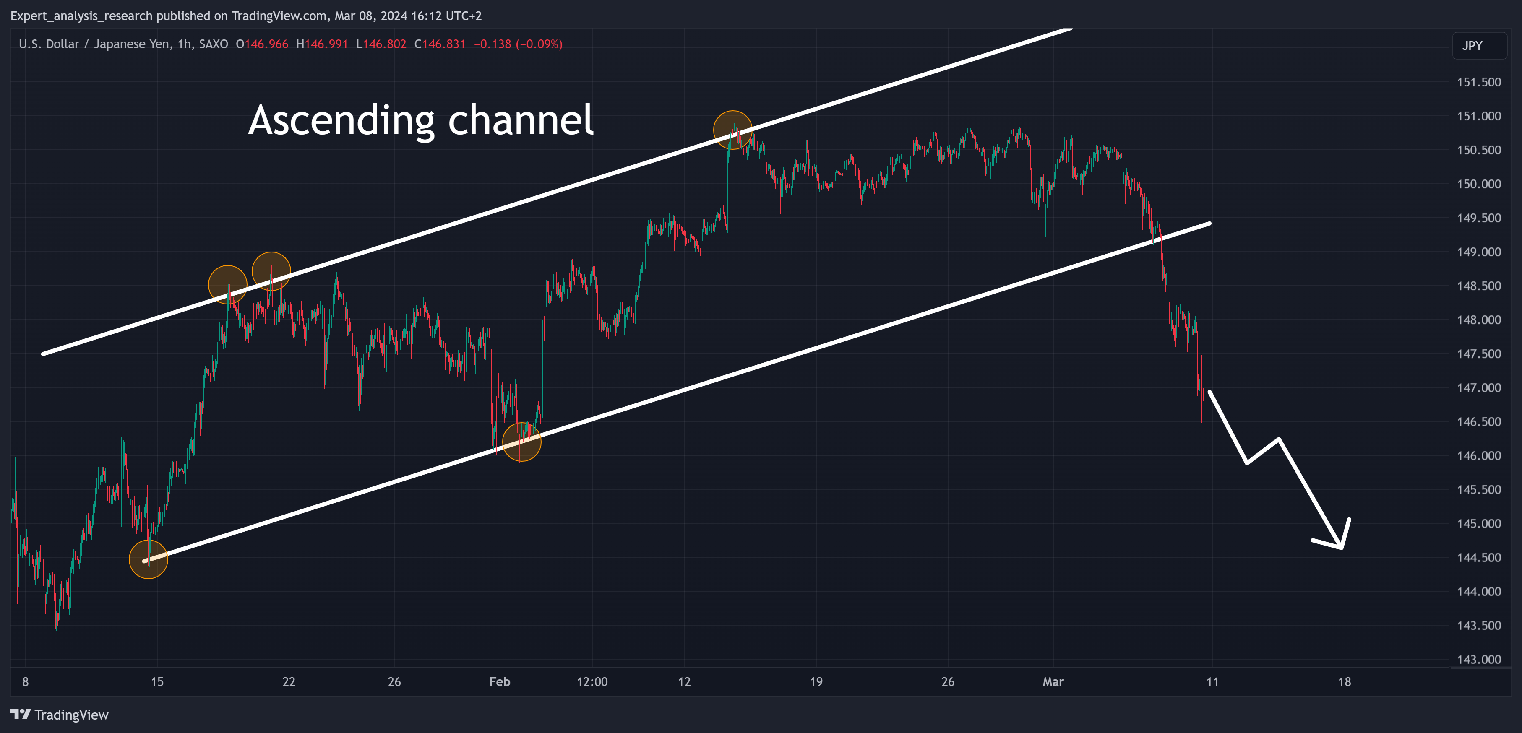
Task: Click the '12' date label on time axis
Action: click(684, 681)
